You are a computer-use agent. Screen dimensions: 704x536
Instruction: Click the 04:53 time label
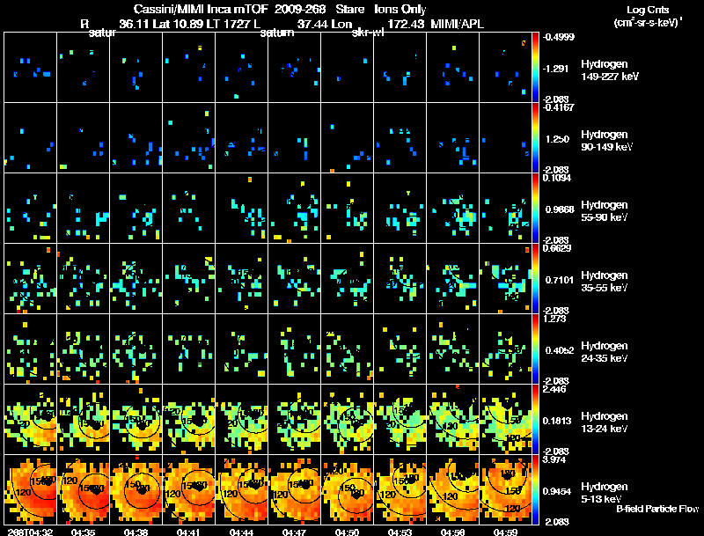(400, 532)
